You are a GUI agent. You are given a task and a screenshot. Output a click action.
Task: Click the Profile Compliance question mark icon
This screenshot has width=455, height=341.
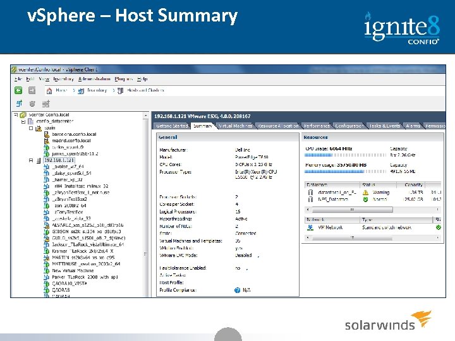[x=237, y=290]
